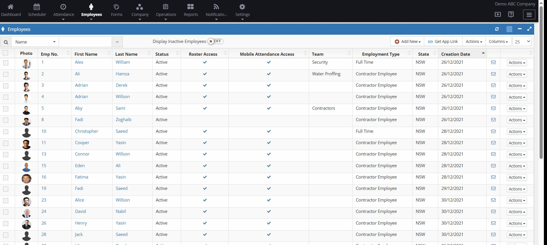Select the checkbox for Ali Hamza row
Image resolution: width=547 pixels, height=245 pixels.
pos(6,74)
